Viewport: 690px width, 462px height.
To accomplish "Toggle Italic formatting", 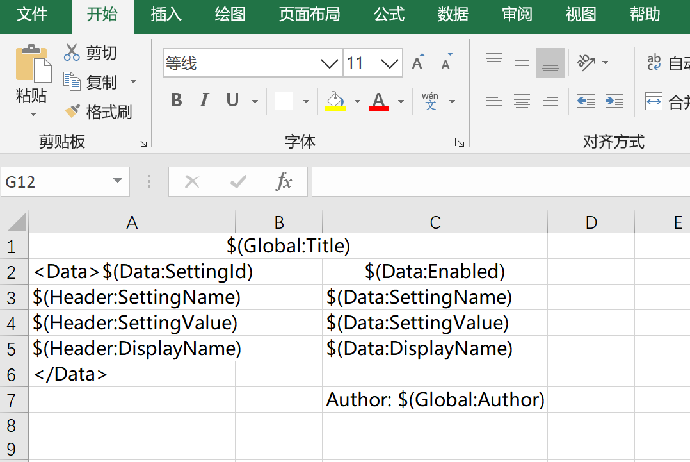I will pos(204,101).
